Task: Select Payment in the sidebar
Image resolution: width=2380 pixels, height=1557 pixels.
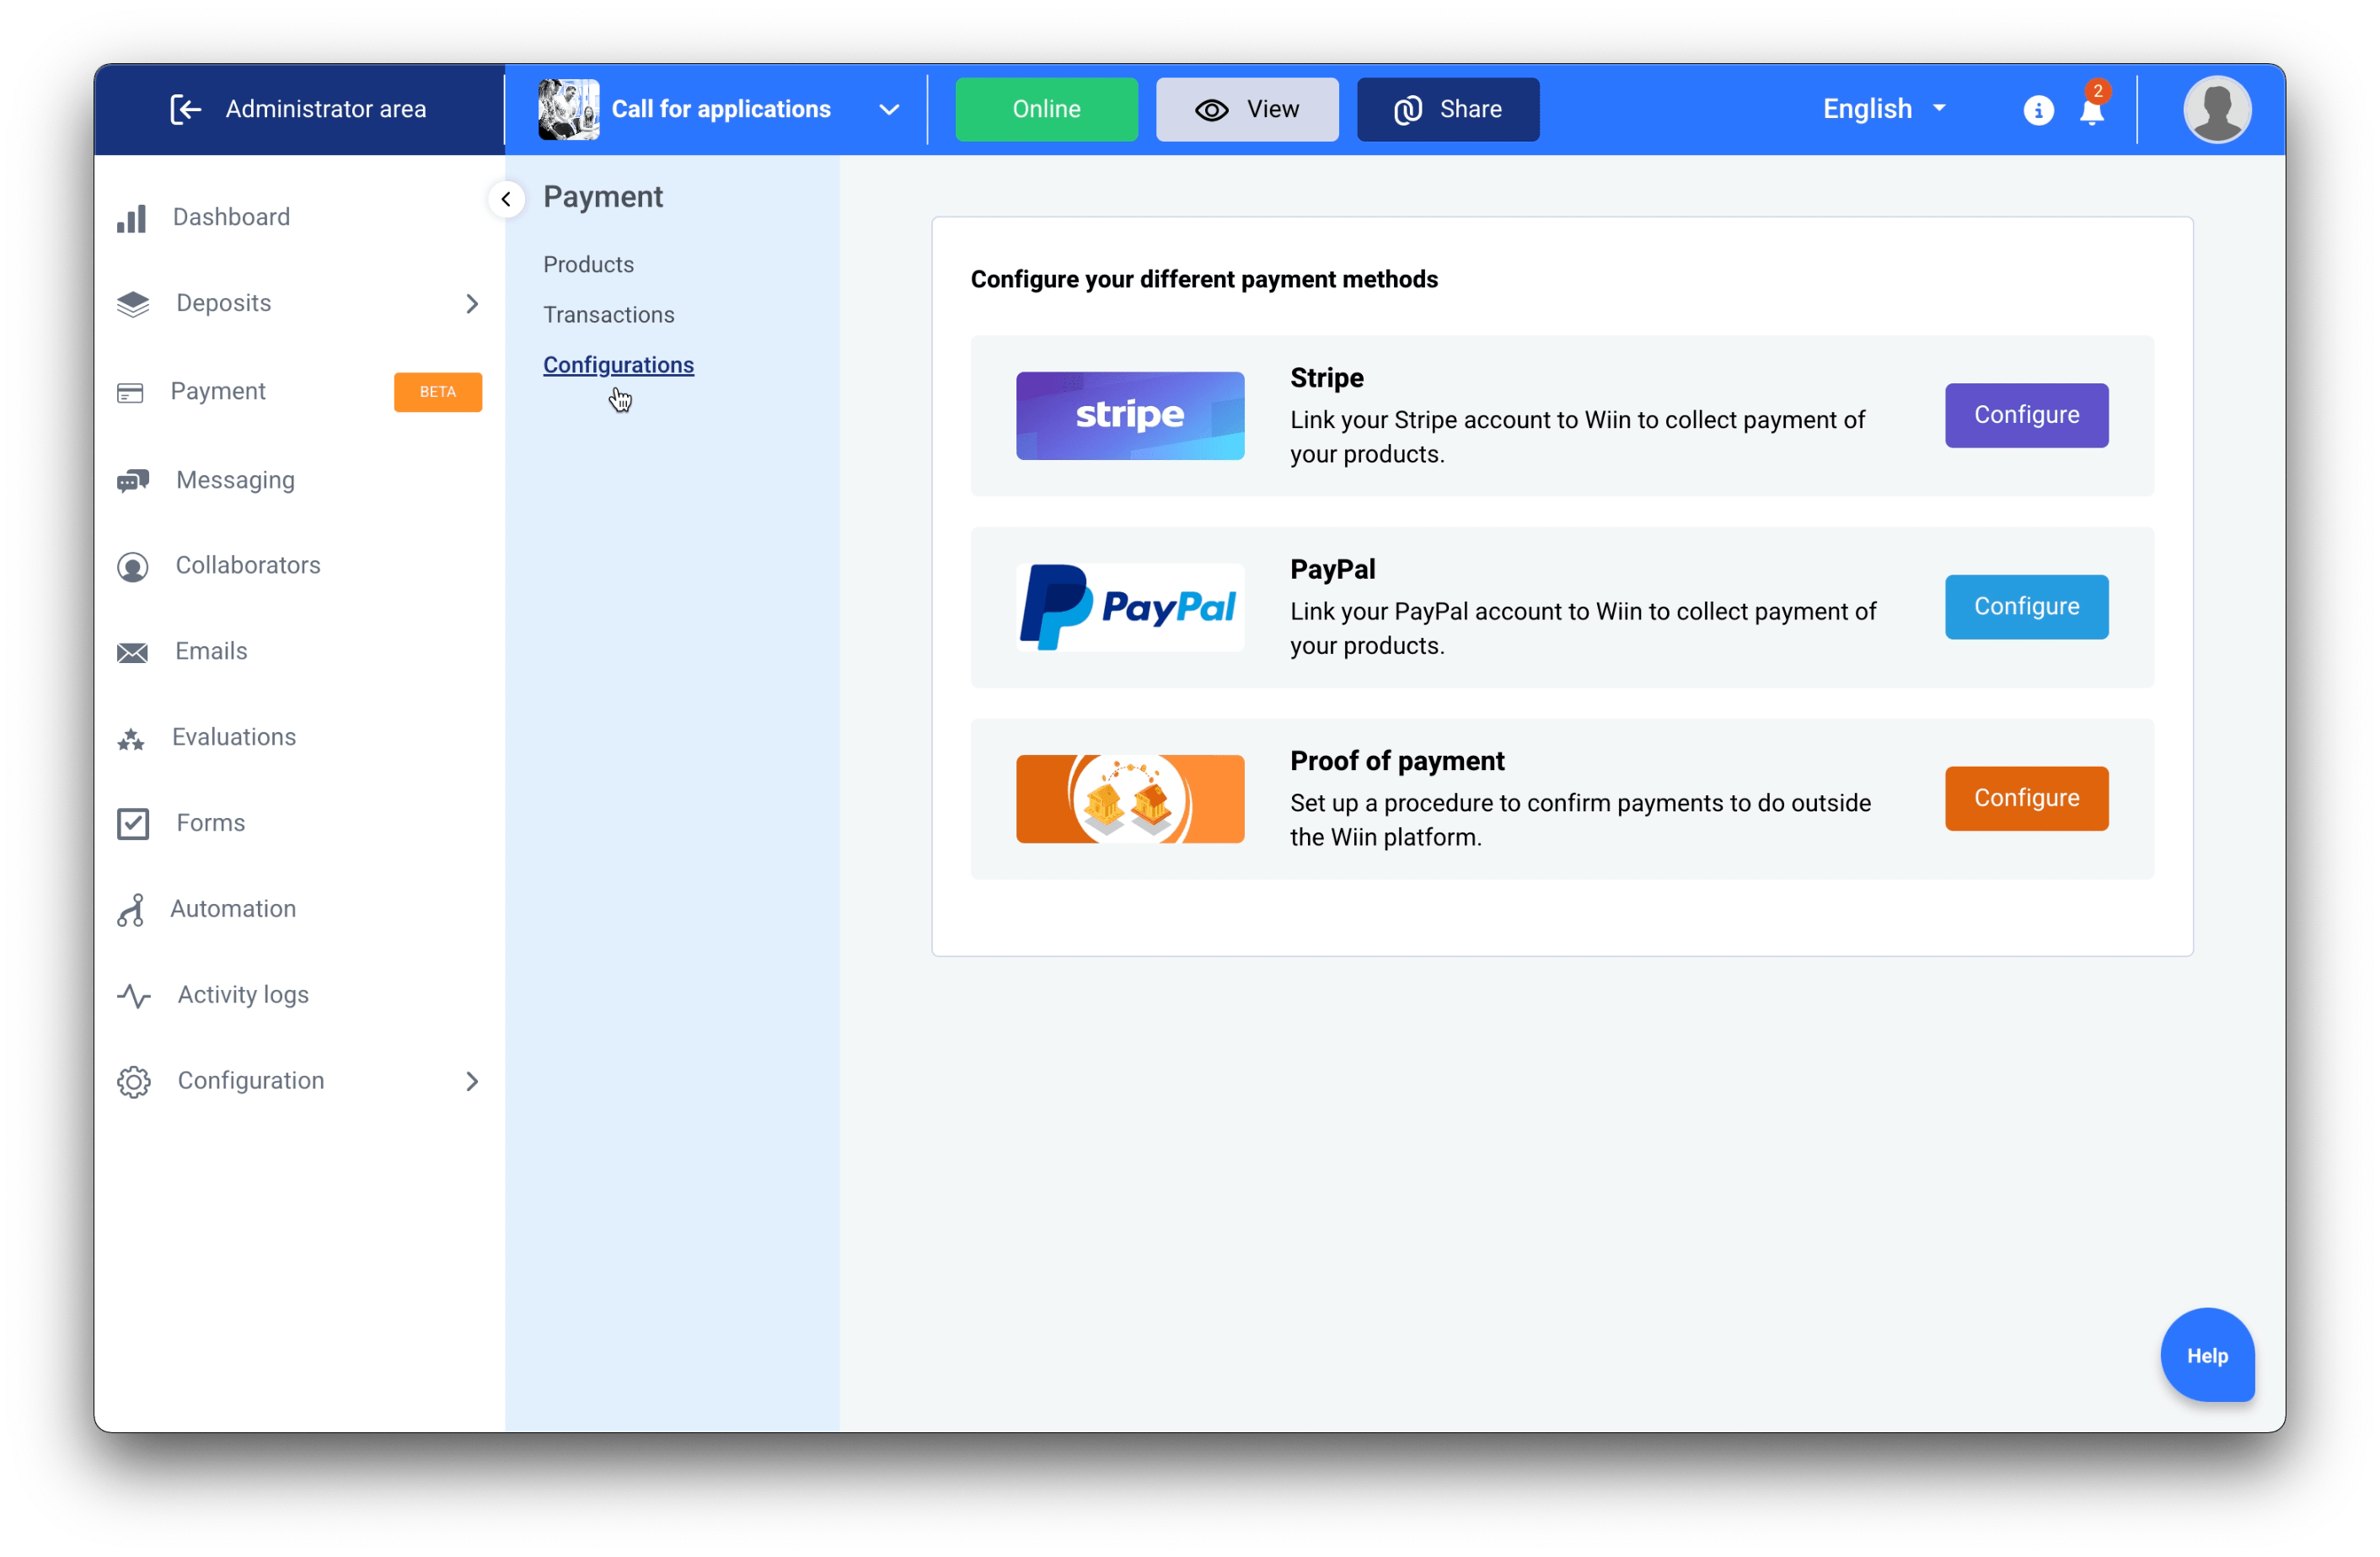Action: pyautogui.click(x=217, y=391)
